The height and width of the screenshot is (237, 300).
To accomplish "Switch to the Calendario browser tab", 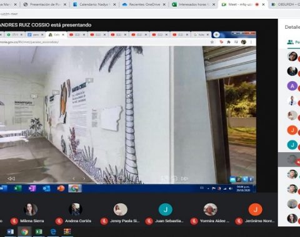I will coord(95,4).
